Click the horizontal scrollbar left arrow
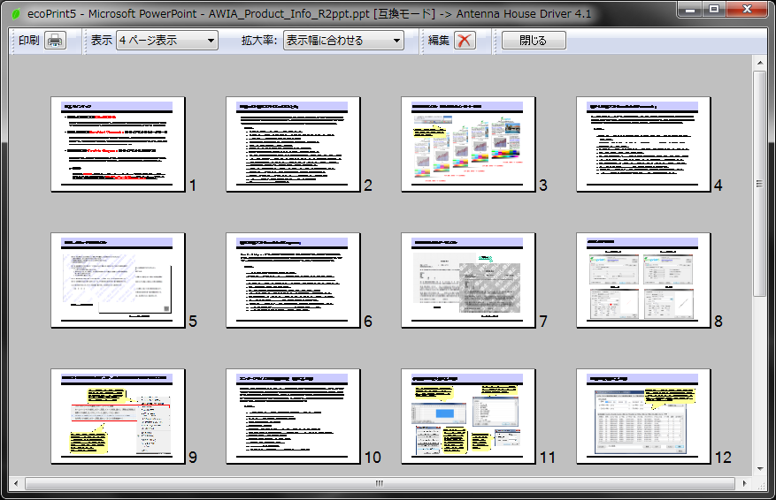 pos(16,483)
